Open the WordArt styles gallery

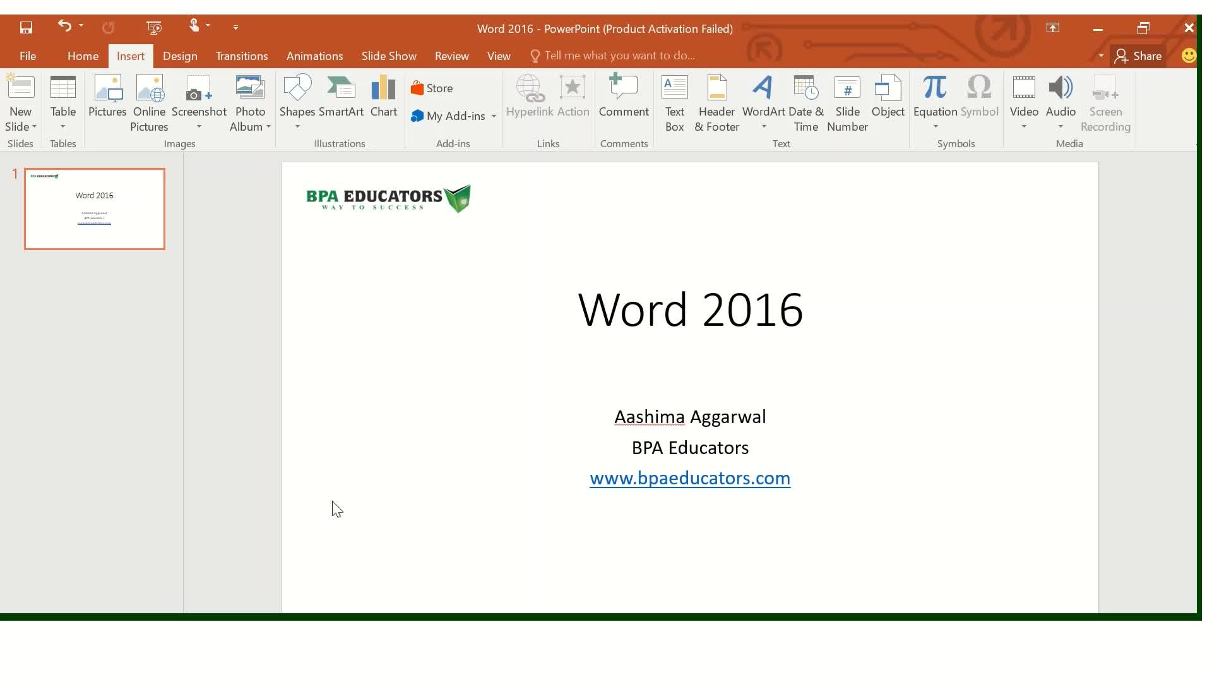[x=764, y=103]
